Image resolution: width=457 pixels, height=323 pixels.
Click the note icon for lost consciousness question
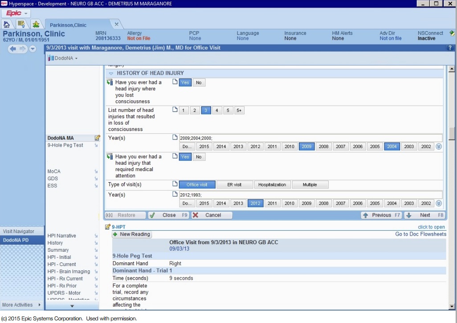(175, 82)
